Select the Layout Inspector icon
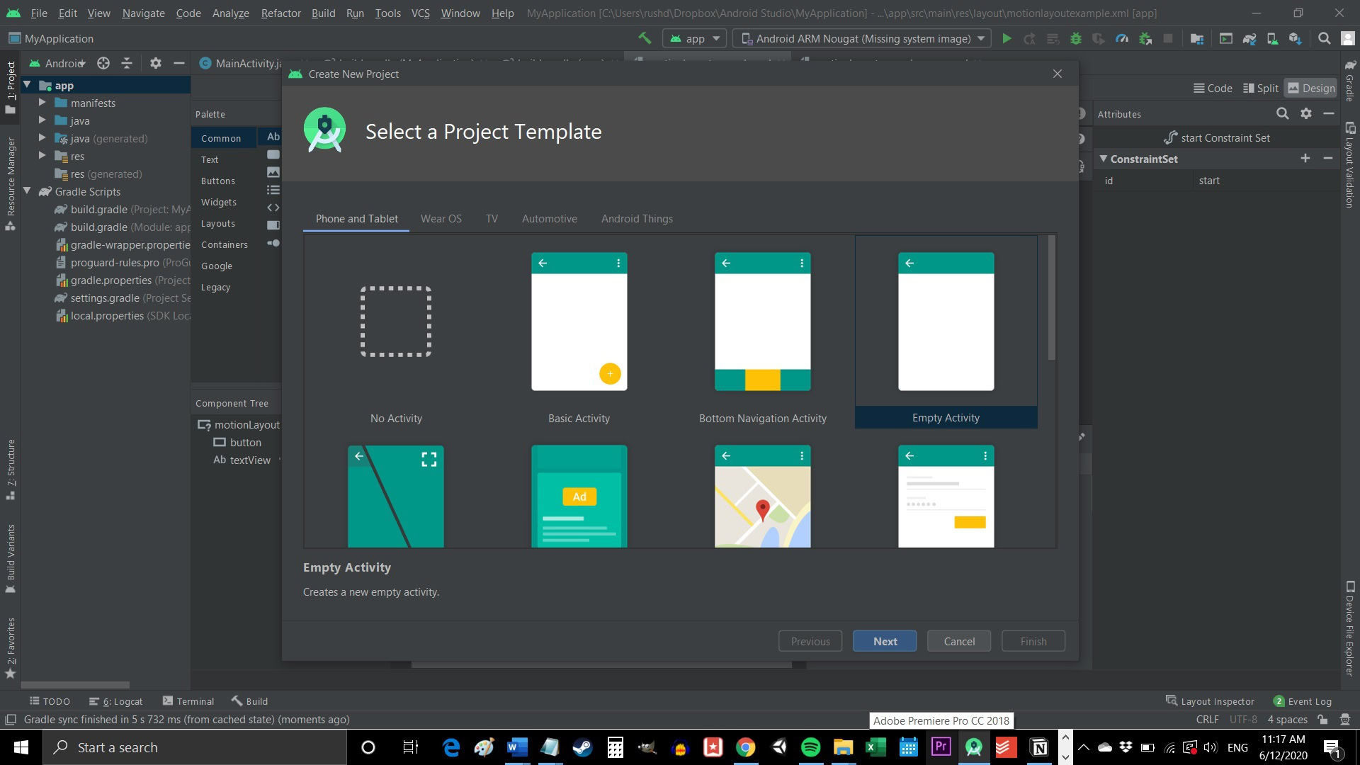 pyautogui.click(x=1170, y=701)
